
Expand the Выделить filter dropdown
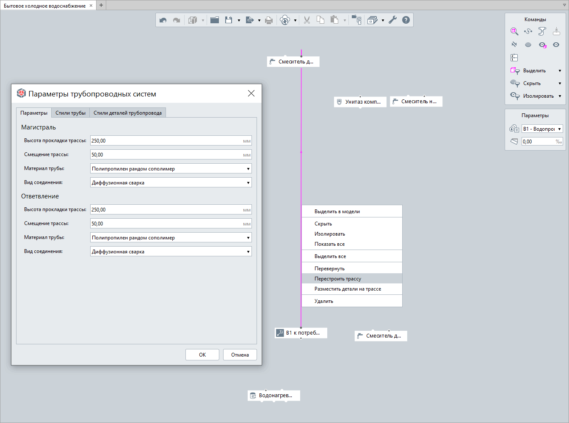coord(560,71)
